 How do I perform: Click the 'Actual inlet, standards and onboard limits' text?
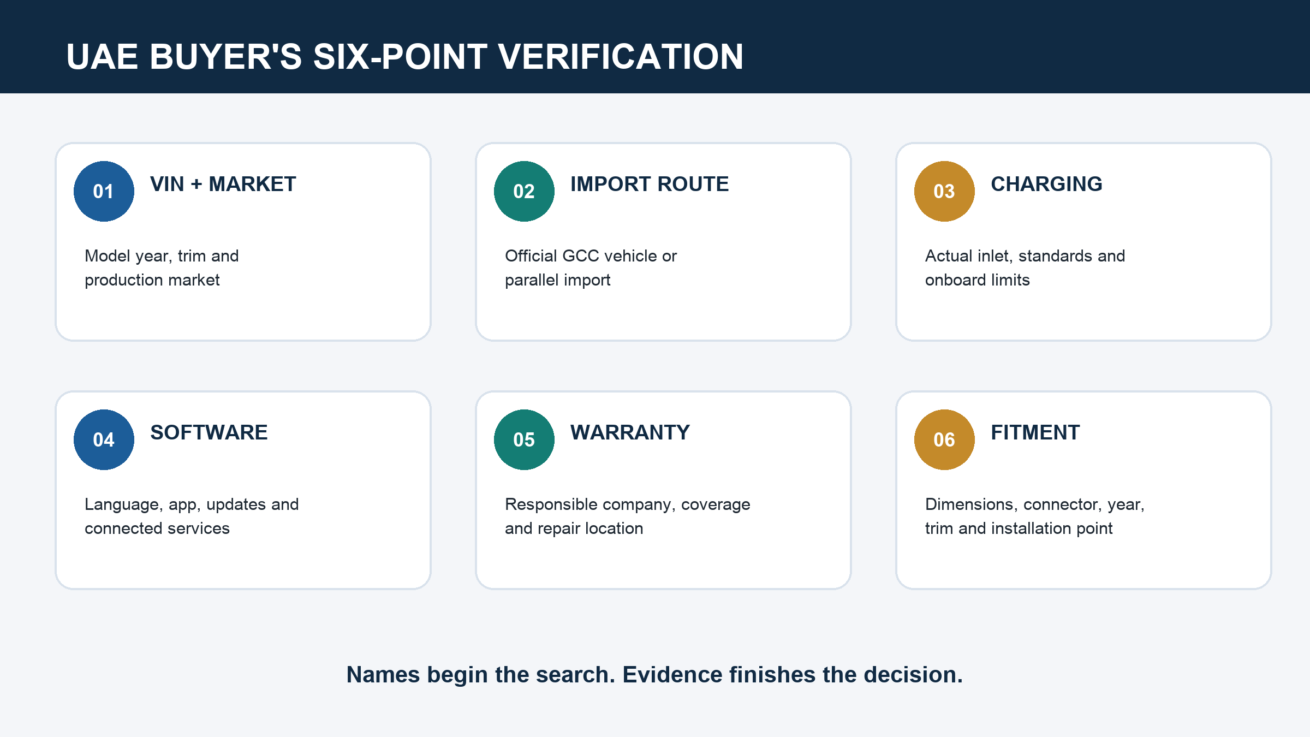[1025, 268]
